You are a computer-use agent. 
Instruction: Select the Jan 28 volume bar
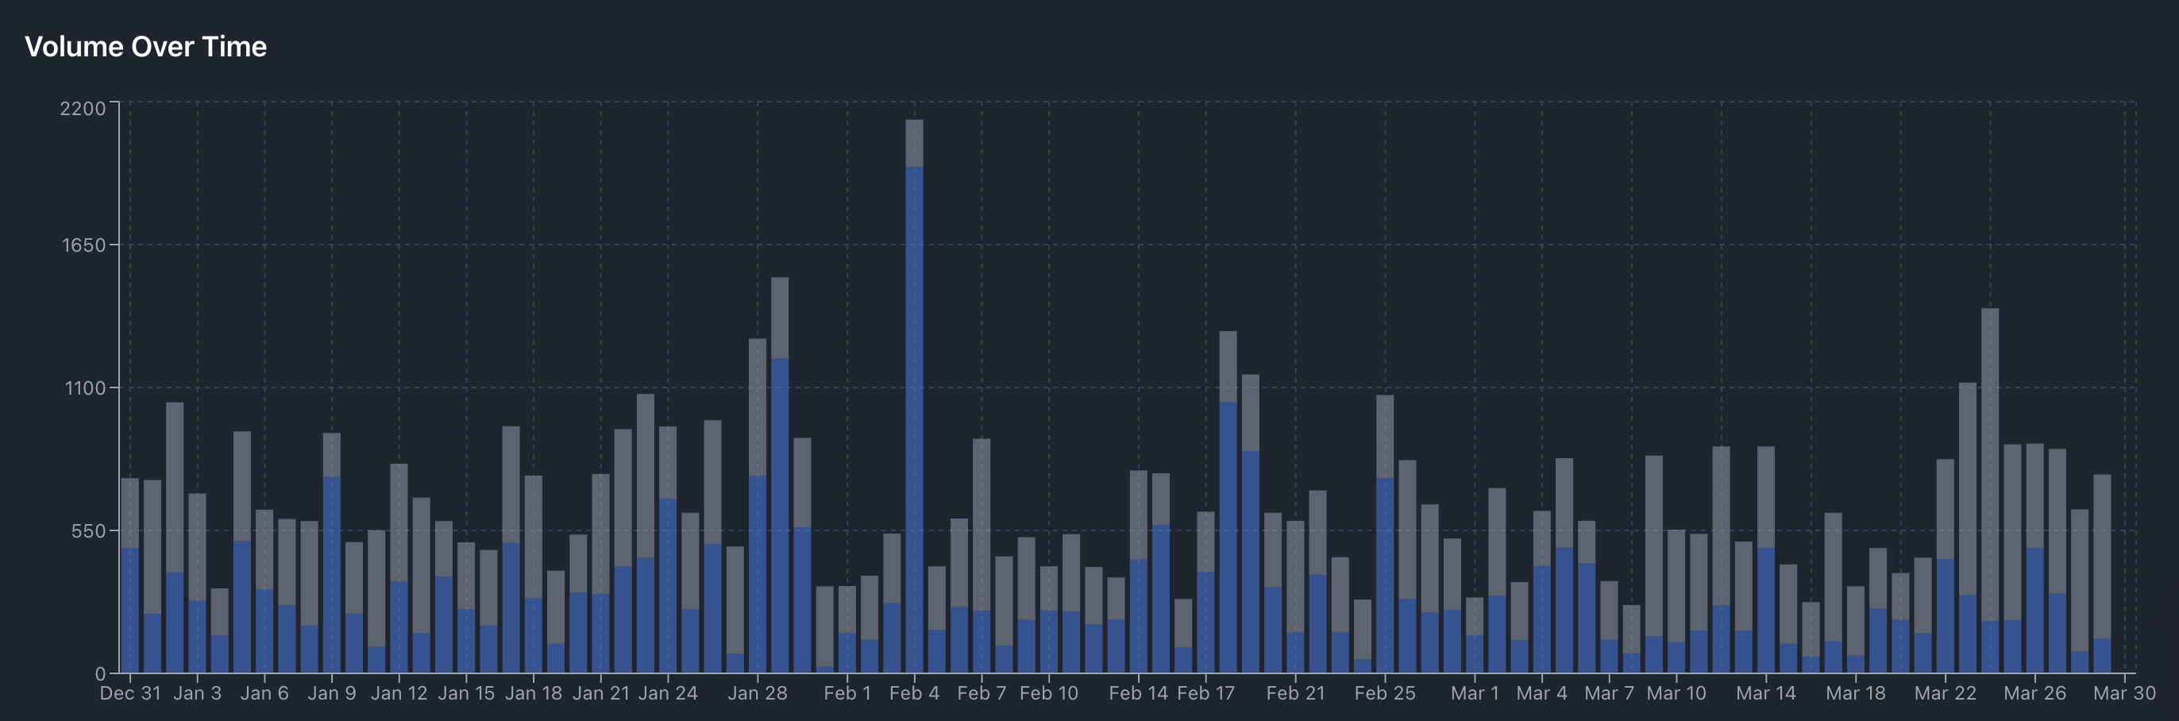pyautogui.click(x=757, y=506)
